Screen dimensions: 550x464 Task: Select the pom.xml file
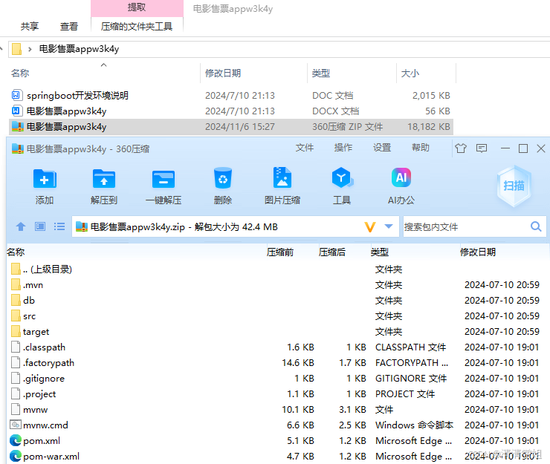coord(42,441)
